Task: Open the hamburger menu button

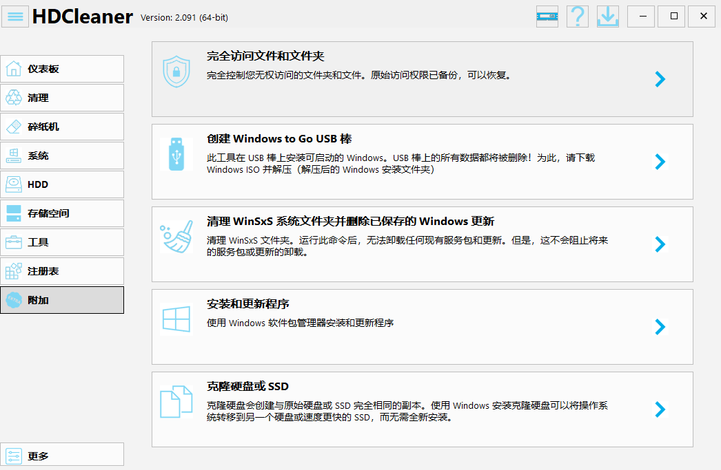Action: click(15, 17)
